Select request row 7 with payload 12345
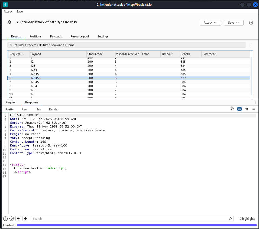Viewport: 259px width, 229px height. [129, 82]
